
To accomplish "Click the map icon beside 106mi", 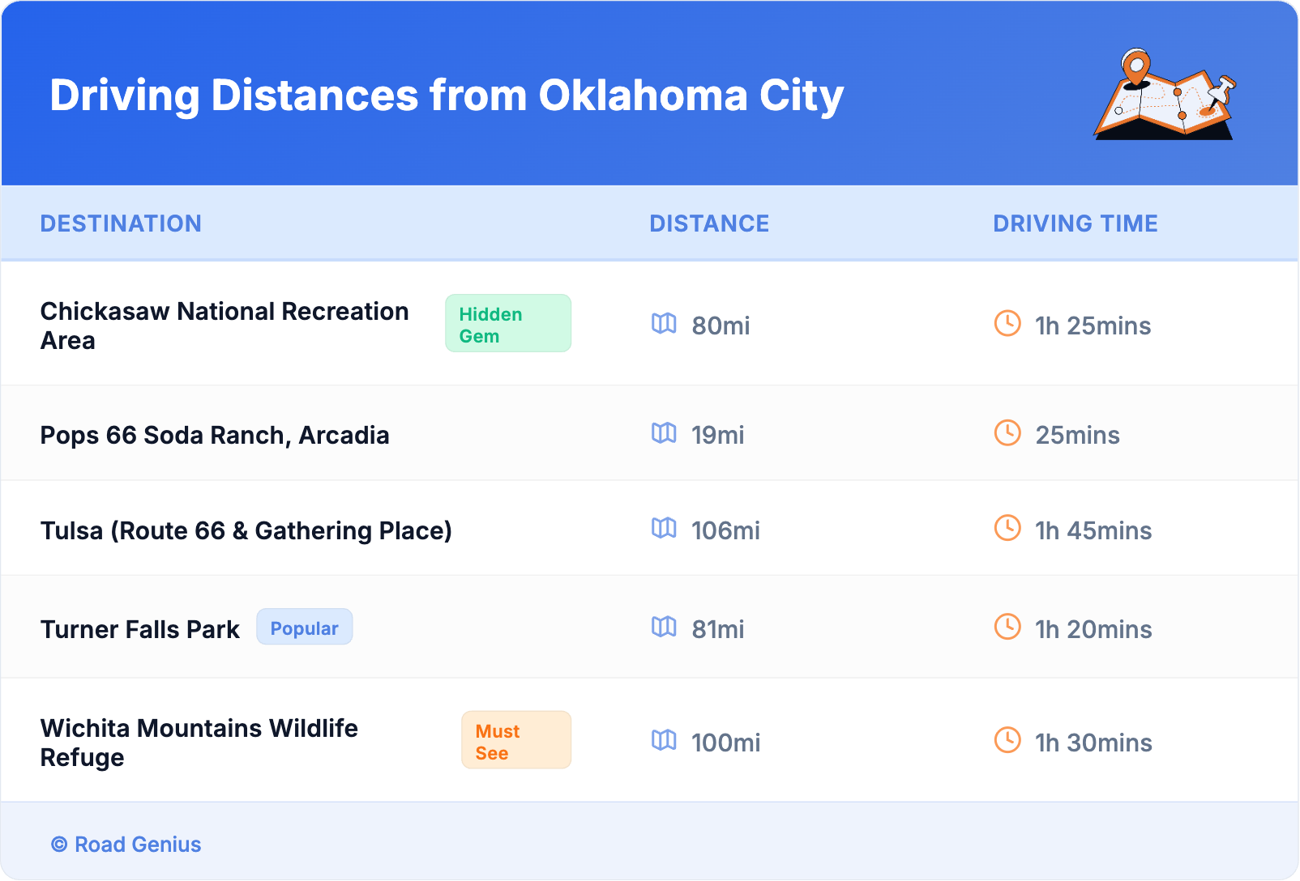I will click(x=664, y=529).
